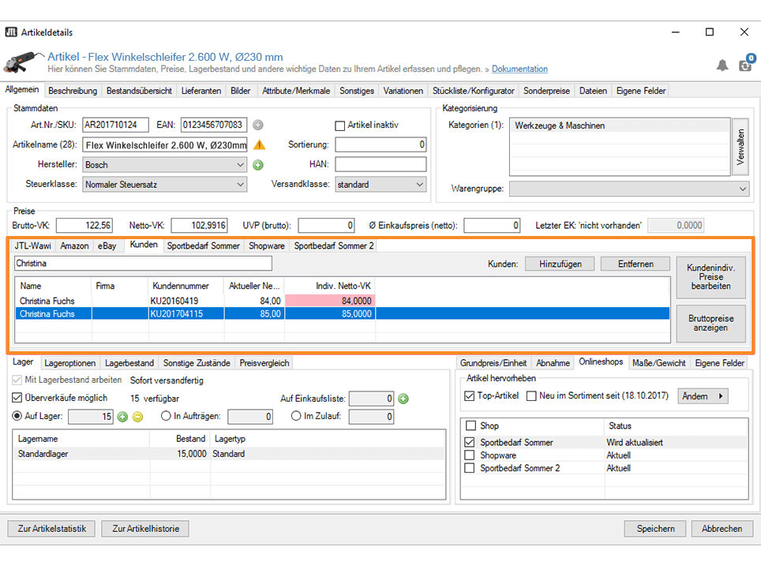
Task: Open the eBay price tab
Action: point(107,246)
